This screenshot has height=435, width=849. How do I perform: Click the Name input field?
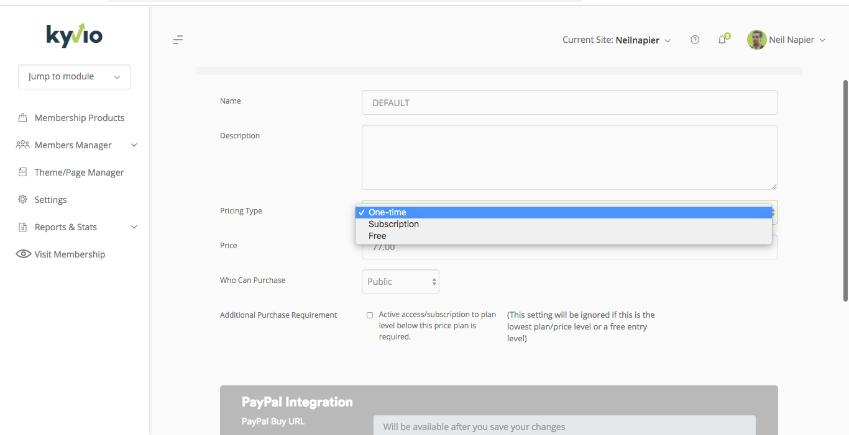coord(570,102)
